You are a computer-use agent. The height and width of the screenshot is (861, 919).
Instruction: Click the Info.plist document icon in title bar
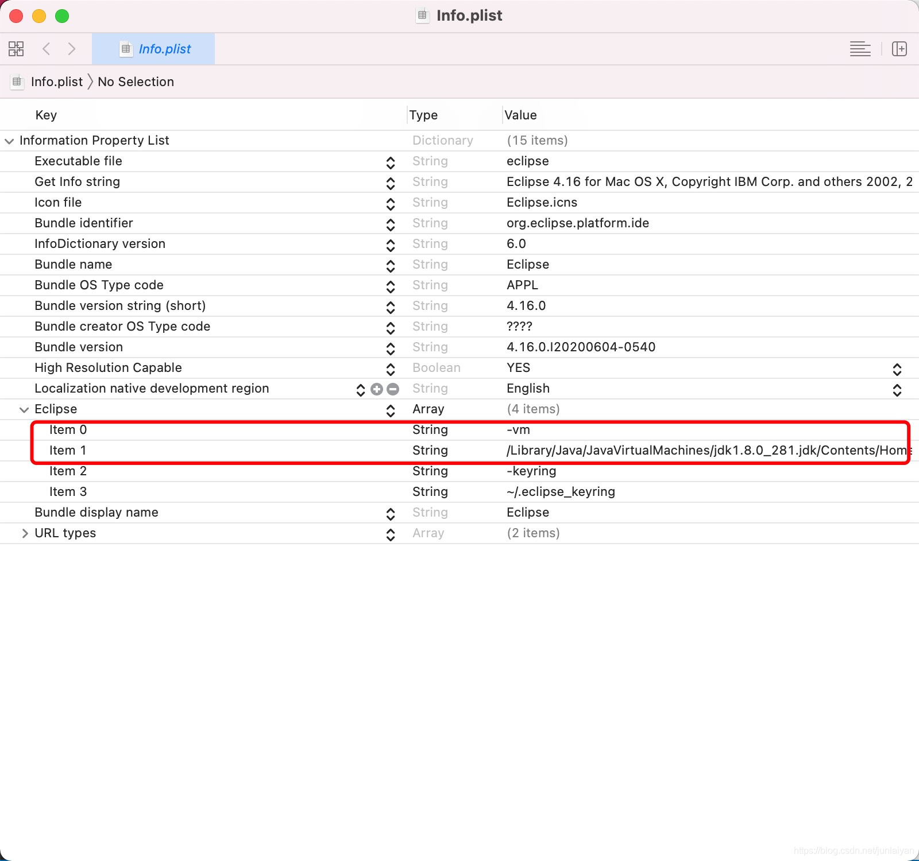422,15
